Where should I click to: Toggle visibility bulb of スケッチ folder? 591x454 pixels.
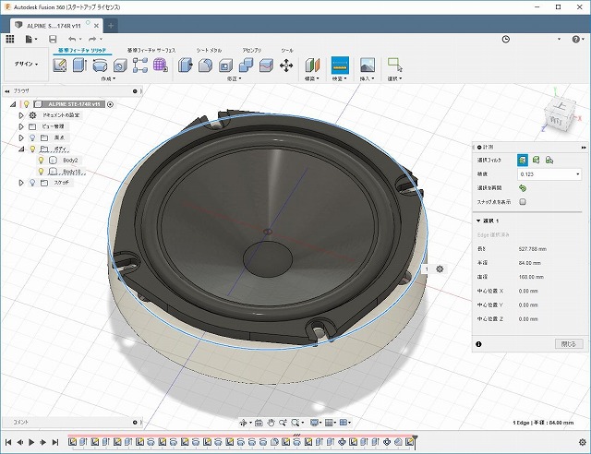(x=32, y=183)
